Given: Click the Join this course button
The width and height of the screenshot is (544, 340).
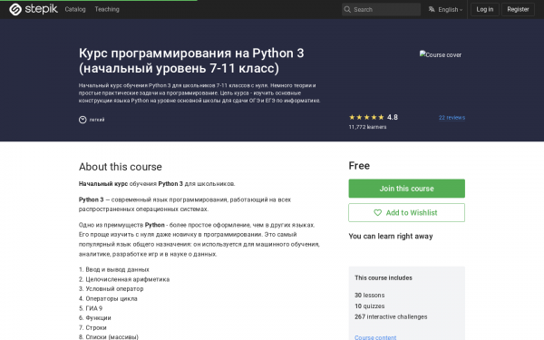Looking at the screenshot, I should pyautogui.click(x=406, y=189).
